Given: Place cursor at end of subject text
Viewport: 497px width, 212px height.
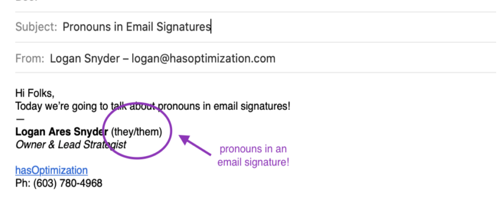Looking at the screenshot, I should click(210, 27).
